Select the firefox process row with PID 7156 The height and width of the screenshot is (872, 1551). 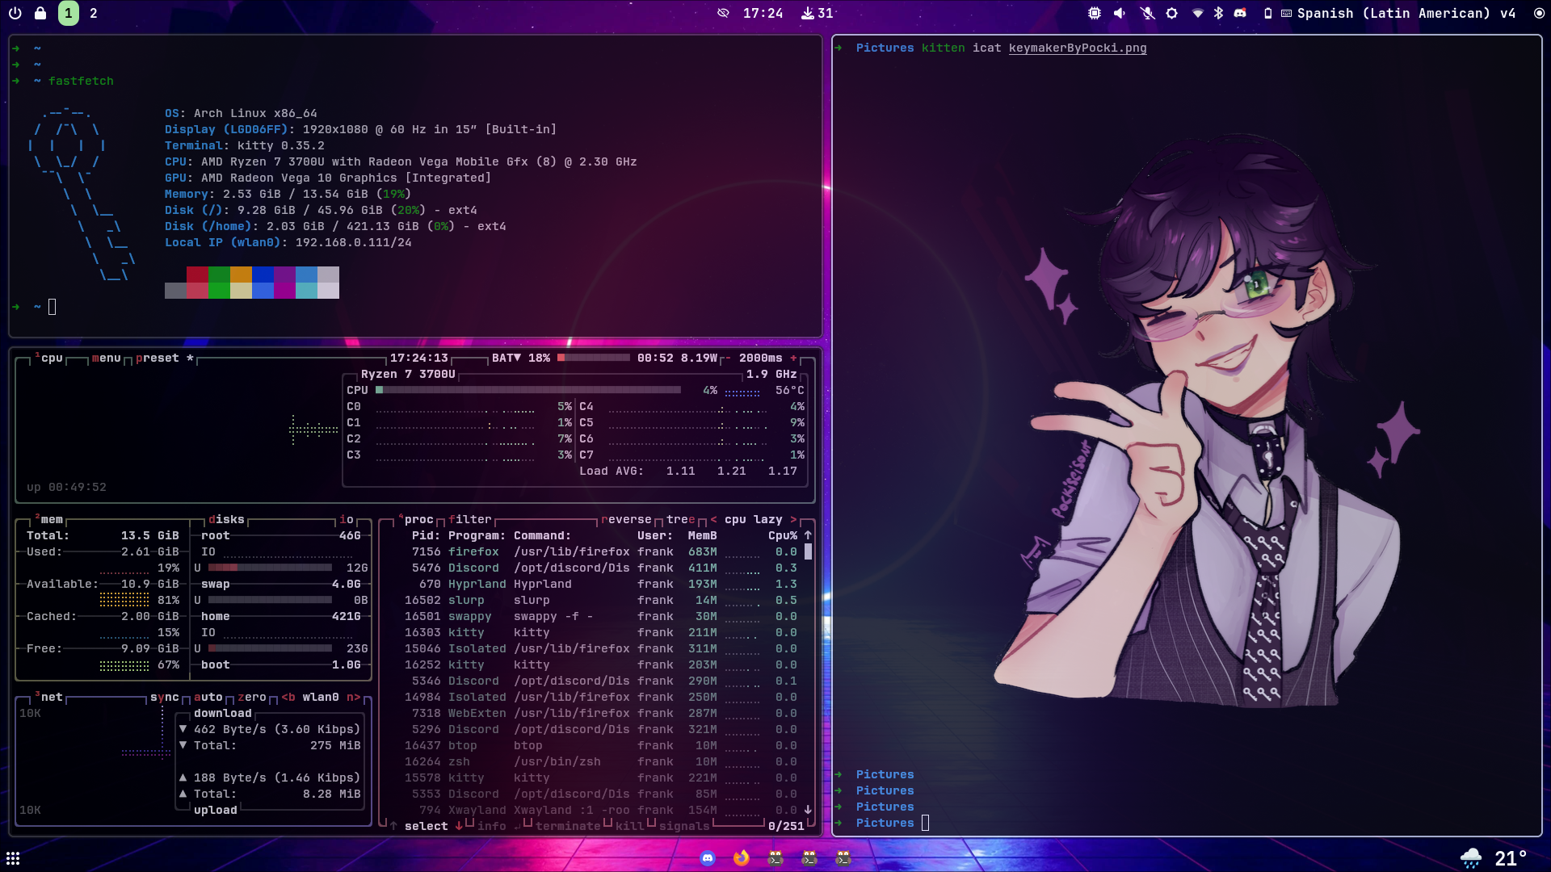coord(601,551)
